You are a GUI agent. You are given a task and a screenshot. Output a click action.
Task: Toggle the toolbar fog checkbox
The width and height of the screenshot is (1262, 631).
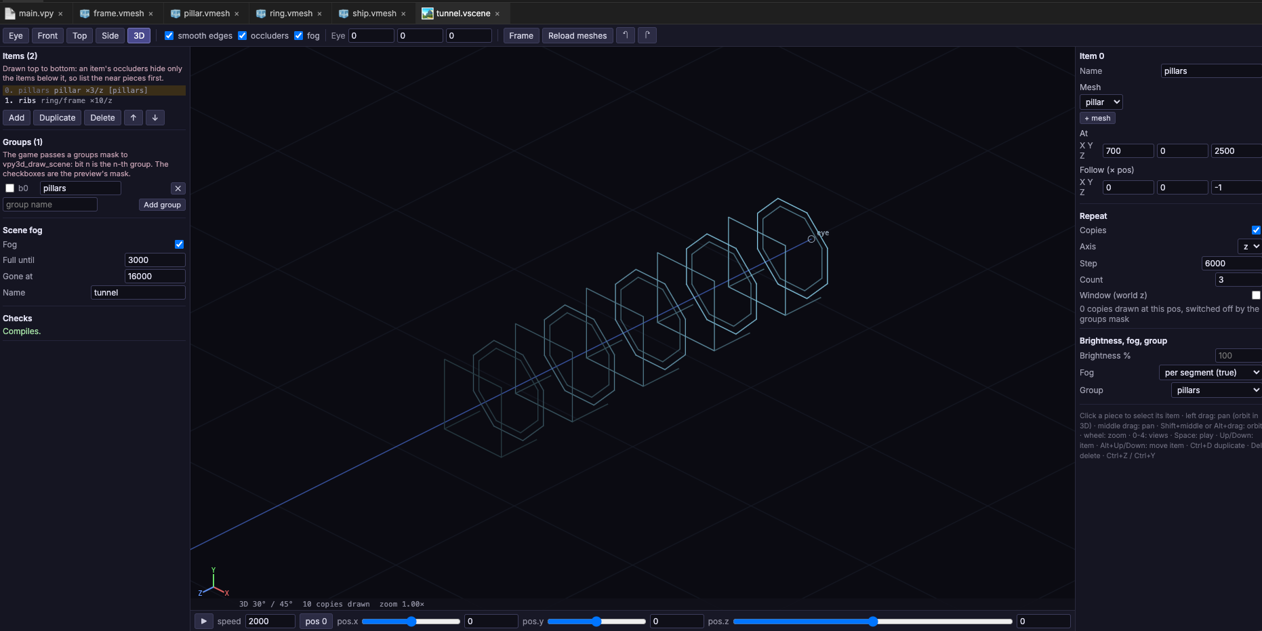click(x=298, y=36)
